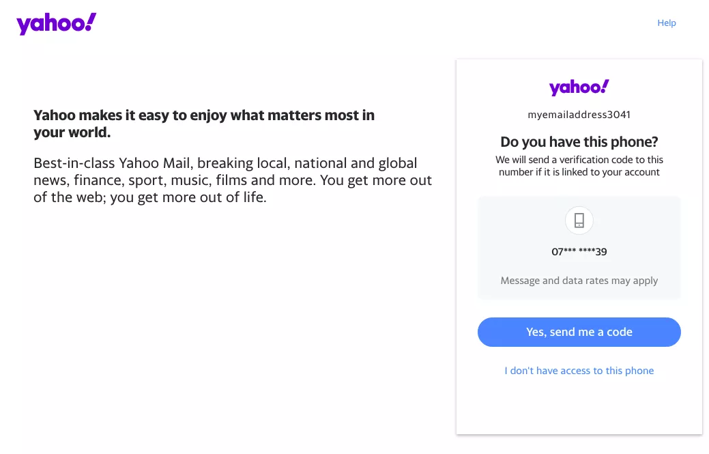Click the 'Yahoo makes it easy' headline
The image size is (709, 454).
(203, 115)
